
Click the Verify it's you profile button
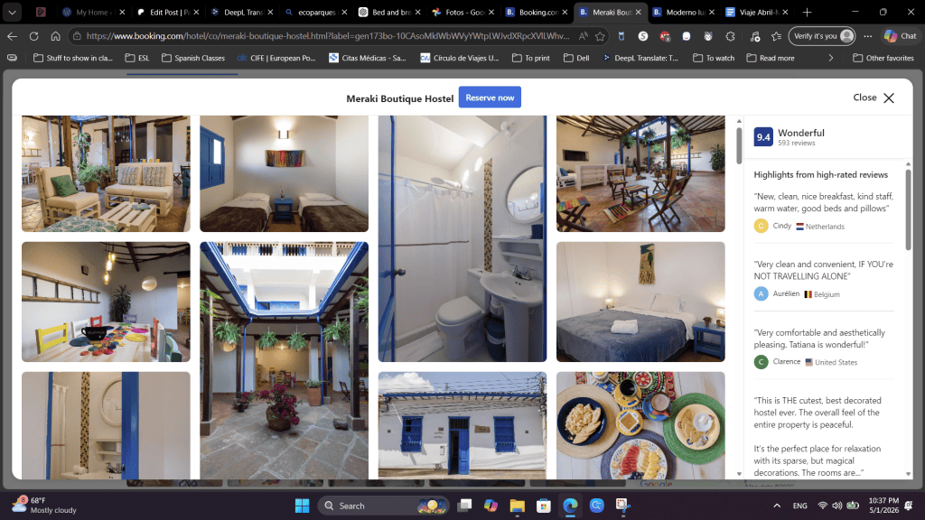(x=822, y=36)
